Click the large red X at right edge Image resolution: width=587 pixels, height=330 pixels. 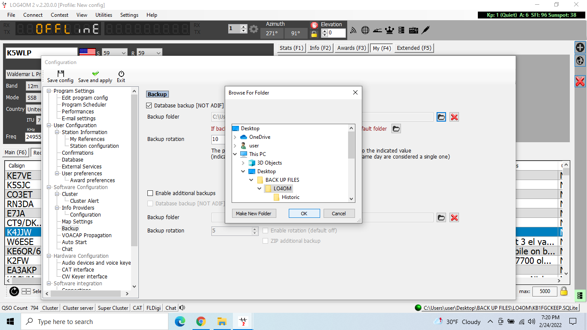tap(580, 81)
